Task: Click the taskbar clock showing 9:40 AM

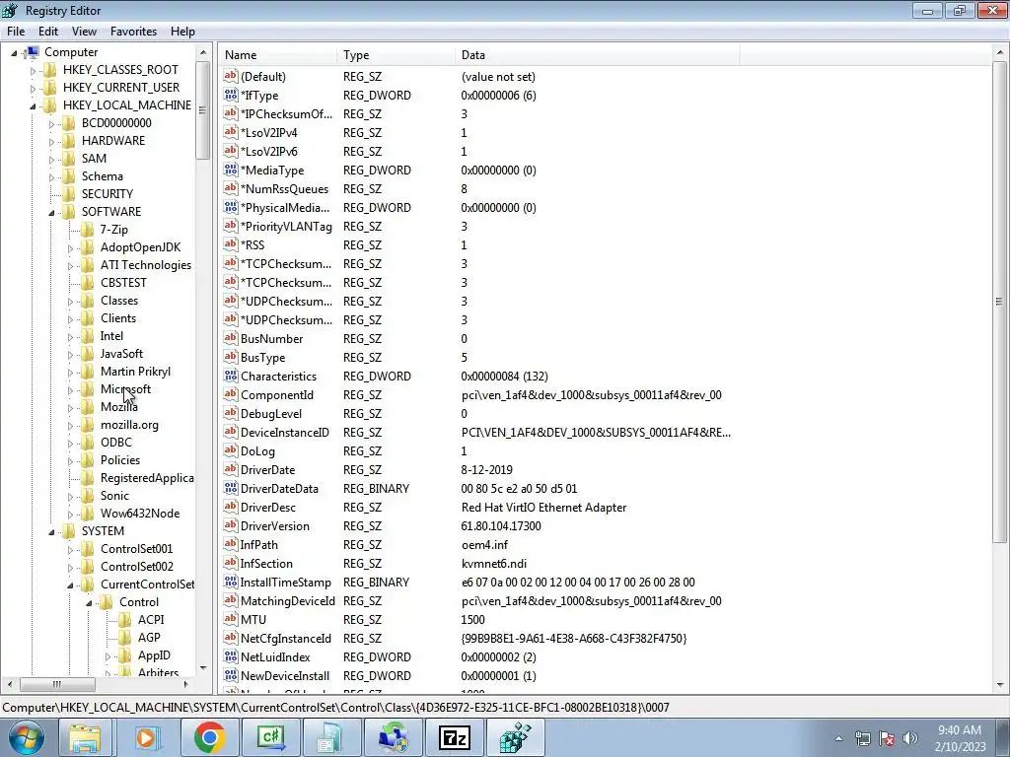Action: click(960, 738)
